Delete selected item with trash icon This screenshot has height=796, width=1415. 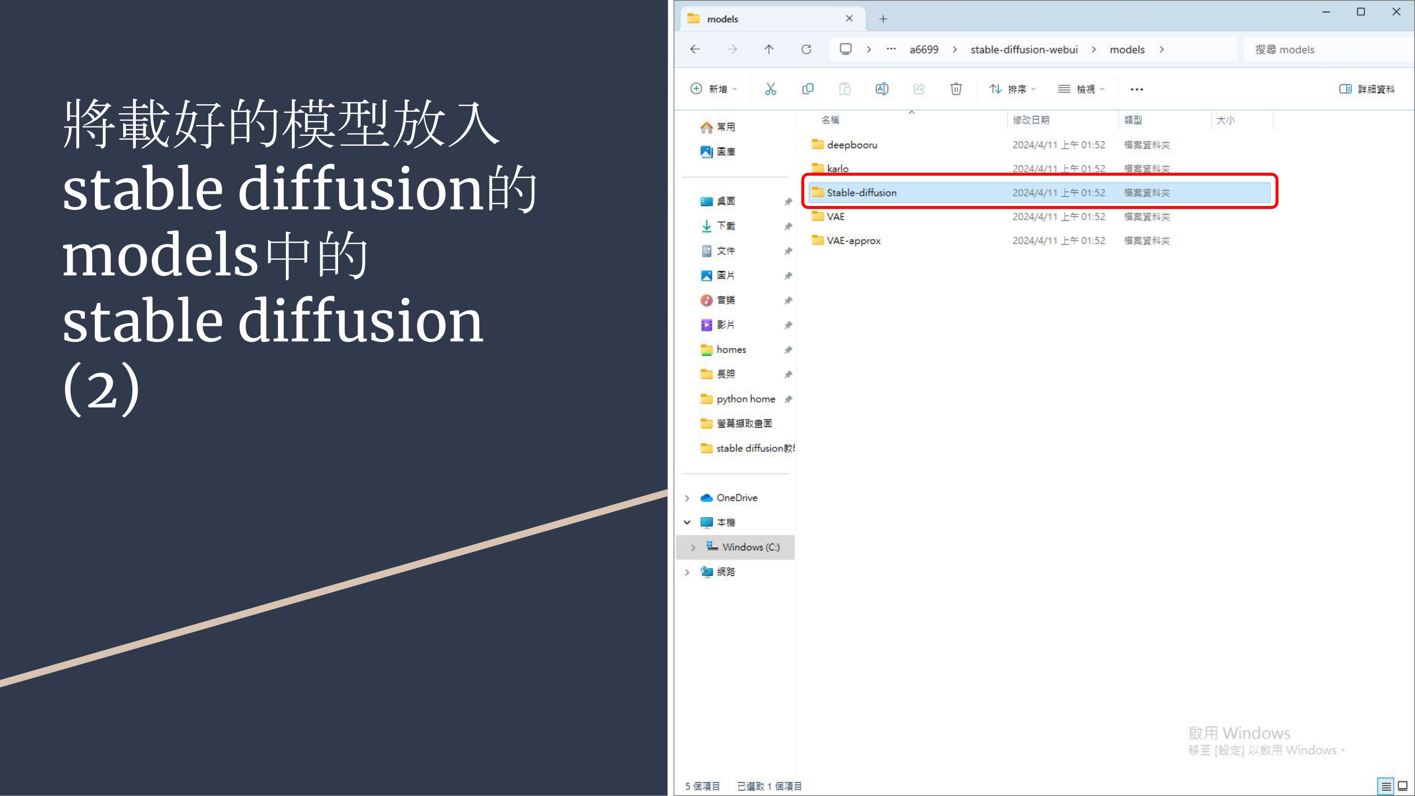(957, 89)
